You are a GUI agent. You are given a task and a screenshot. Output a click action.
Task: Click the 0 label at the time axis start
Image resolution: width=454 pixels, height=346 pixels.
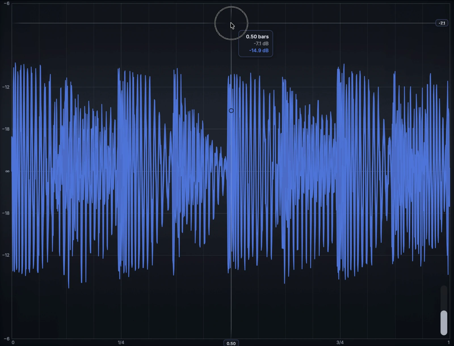click(x=13, y=342)
